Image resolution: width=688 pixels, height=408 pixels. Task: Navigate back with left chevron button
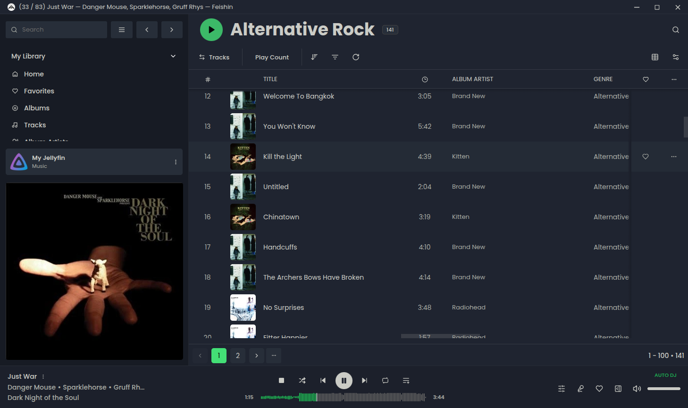click(147, 30)
